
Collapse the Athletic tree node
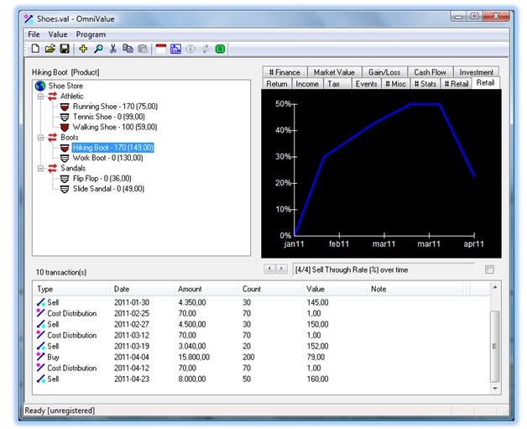point(40,97)
